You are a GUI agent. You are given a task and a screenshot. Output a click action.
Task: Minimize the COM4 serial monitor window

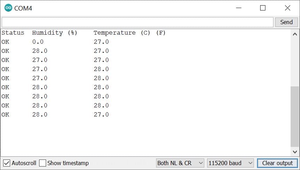point(239,8)
